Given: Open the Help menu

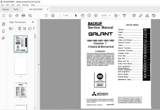Looking at the screenshot, I should coord(33,5).
